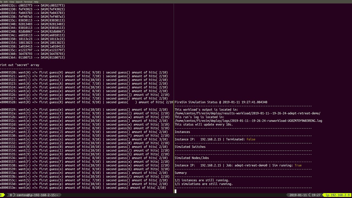Click the 'Job: adept-retreat-demo0' entry

[x=247, y=165]
